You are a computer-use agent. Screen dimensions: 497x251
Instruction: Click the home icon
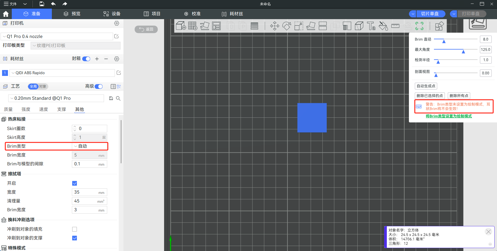(x=6, y=14)
